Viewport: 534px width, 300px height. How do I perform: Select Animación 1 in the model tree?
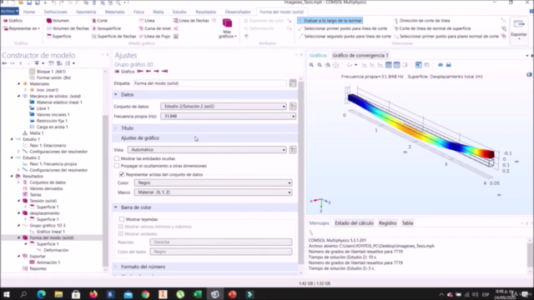pyautogui.click(x=48, y=262)
